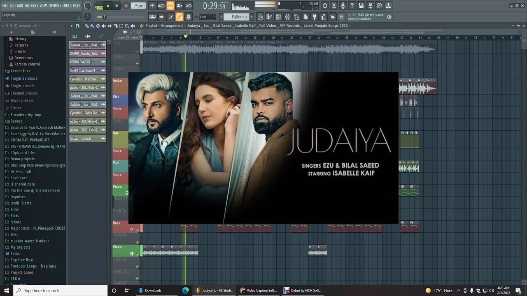Toggle the overdub recording icon
Viewport: 527px width, 296px height.
(179, 6)
